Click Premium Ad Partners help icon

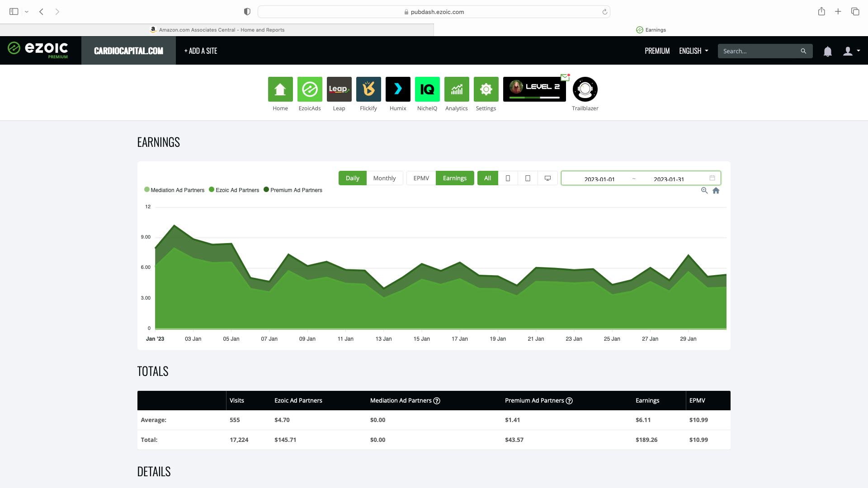(x=569, y=401)
